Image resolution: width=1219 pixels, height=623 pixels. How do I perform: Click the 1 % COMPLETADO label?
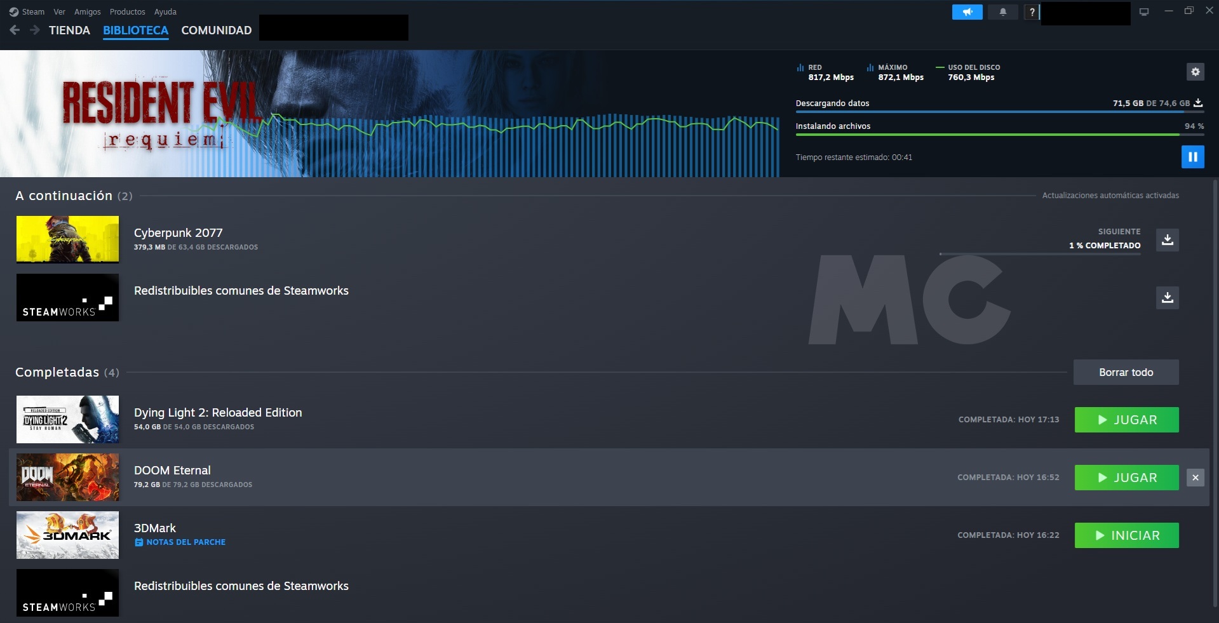pyautogui.click(x=1105, y=246)
